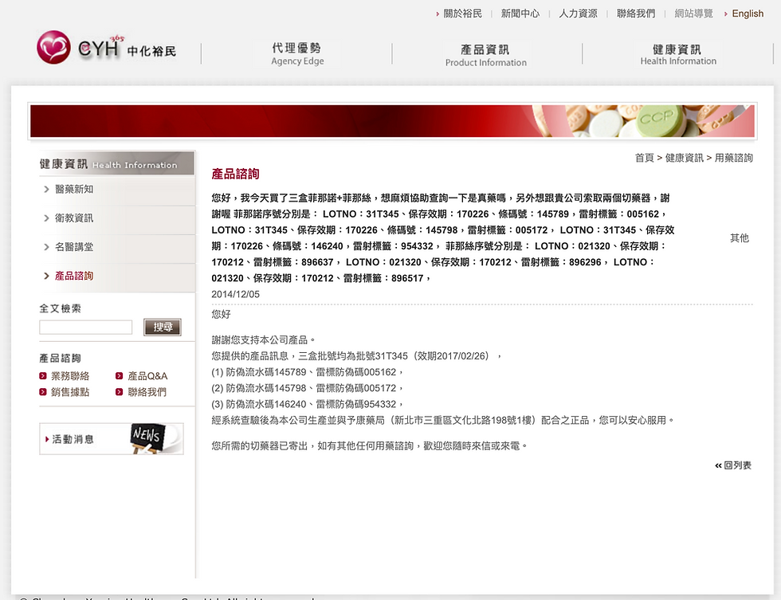
Task: Open 產品Q&A link
Action: [x=147, y=376]
